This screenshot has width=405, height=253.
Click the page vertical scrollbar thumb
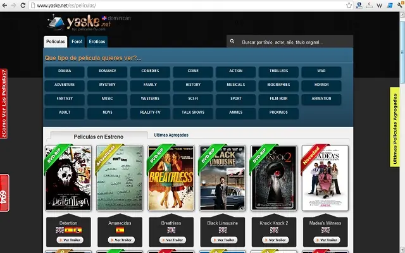pyautogui.click(x=402, y=51)
